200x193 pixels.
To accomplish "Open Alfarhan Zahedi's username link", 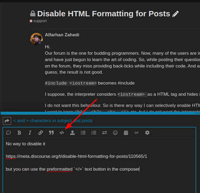I will (62, 35).
